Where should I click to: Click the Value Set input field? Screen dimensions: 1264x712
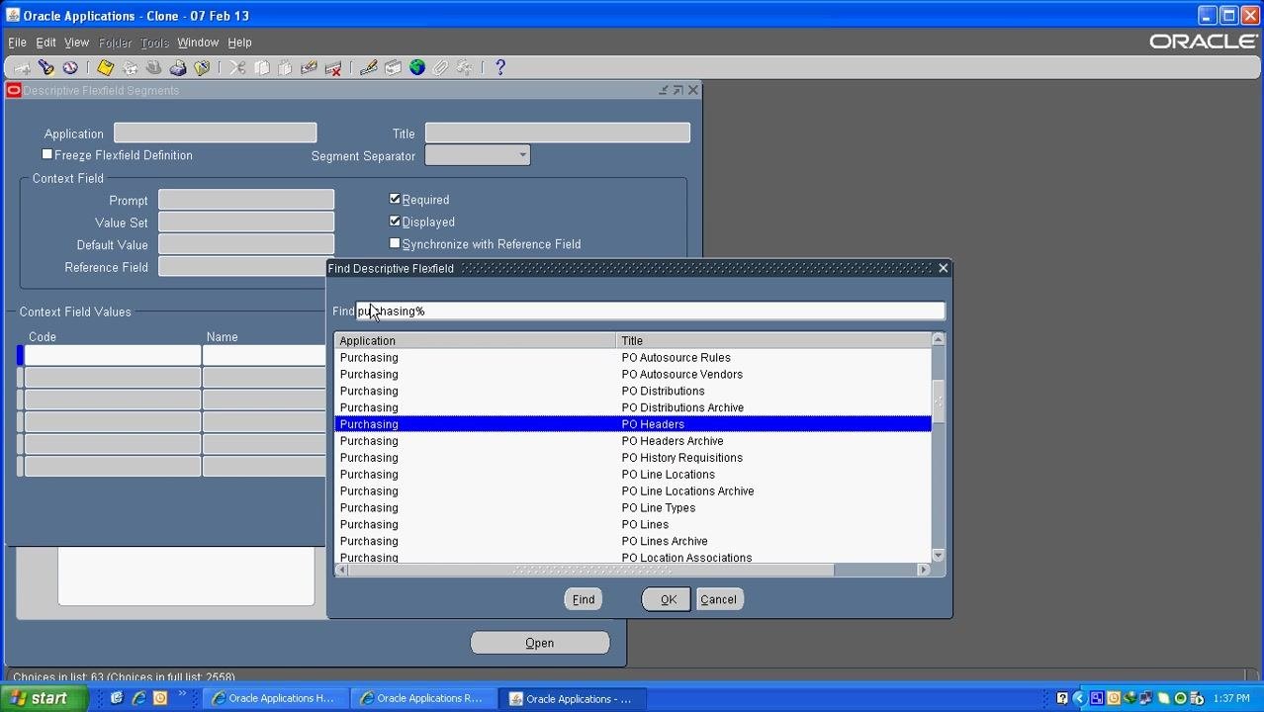246,222
